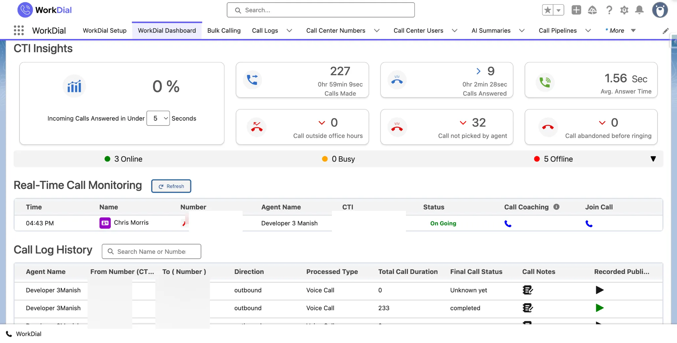Play recording of the Unknown yet call

[x=599, y=290]
